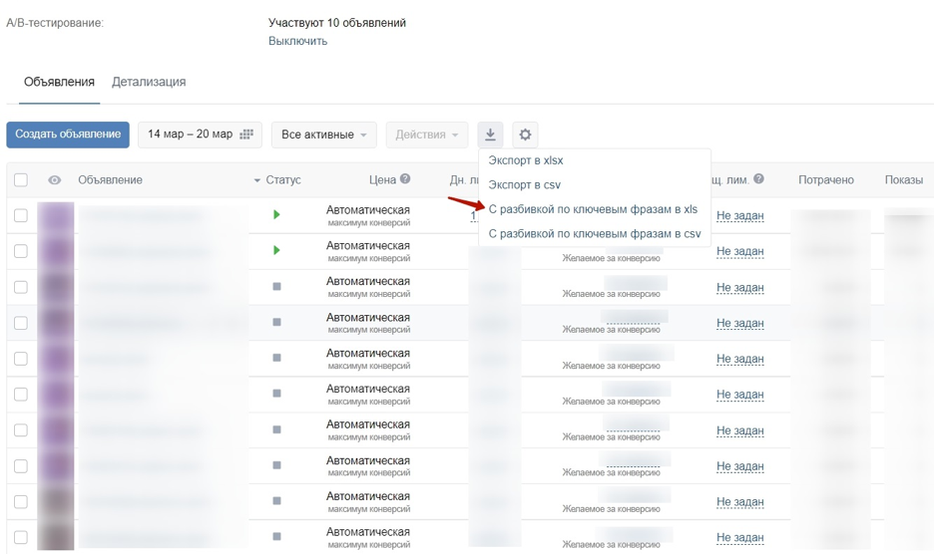Click the download export icon button
Viewport: 934px width, 554px height.
(490, 135)
